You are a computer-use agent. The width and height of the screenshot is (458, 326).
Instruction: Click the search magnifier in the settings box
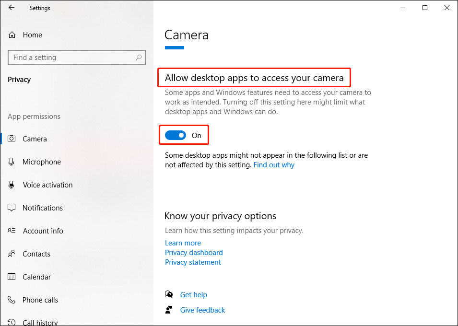(x=139, y=57)
